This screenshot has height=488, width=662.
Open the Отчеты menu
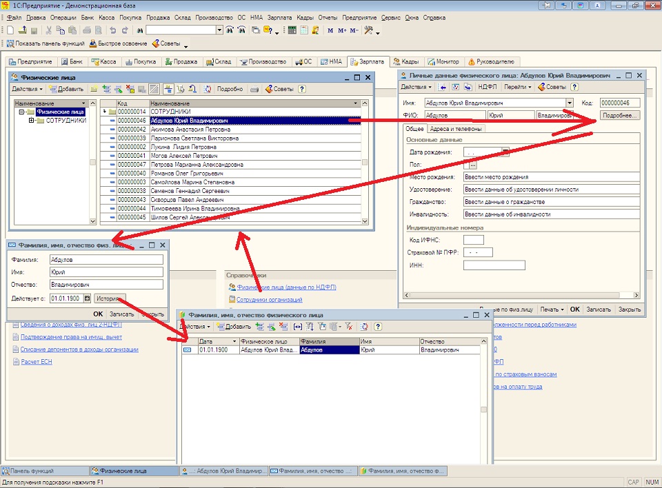[328, 18]
